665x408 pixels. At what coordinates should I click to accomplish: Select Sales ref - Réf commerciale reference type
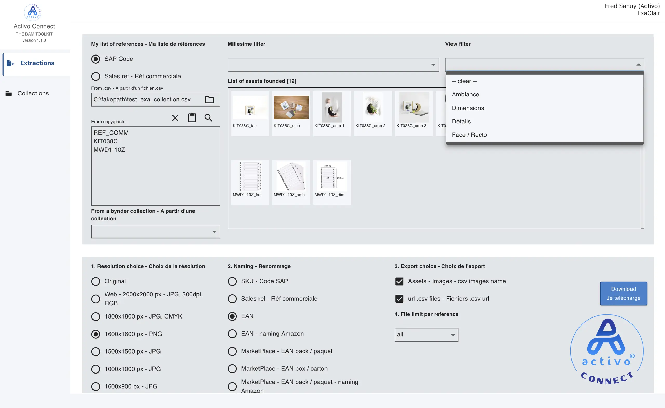(x=96, y=76)
